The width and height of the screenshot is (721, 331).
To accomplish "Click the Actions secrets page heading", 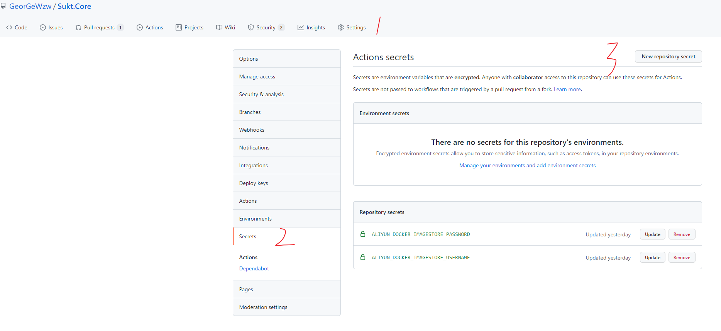I will (383, 57).
